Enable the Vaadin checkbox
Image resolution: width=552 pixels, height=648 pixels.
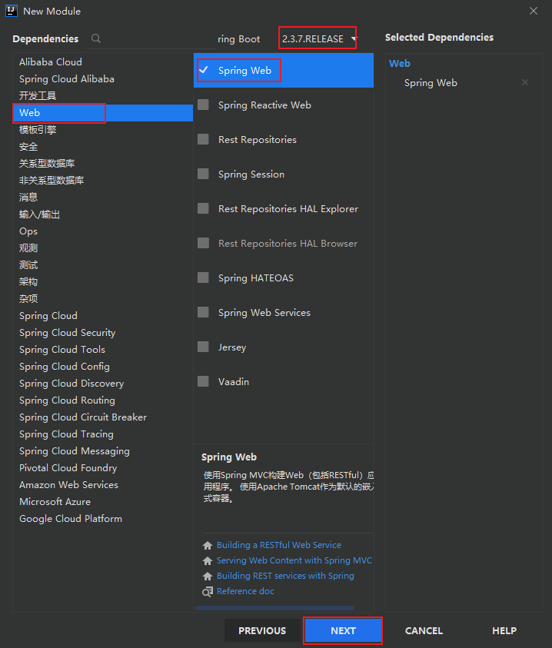205,381
